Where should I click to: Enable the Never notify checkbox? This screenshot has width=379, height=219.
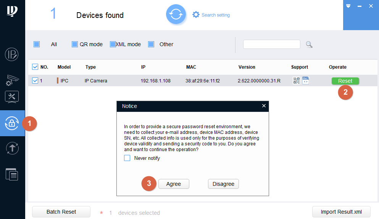pyautogui.click(x=127, y=158)
